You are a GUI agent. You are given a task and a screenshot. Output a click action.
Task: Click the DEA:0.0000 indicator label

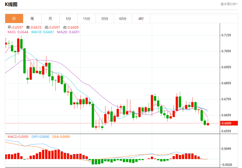pos(61,137)
